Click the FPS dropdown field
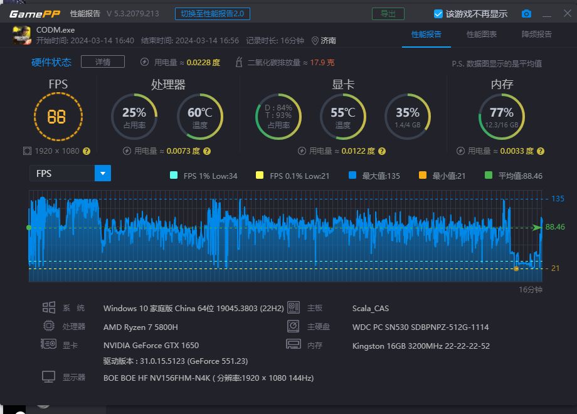The image size is (577, 414). (x=70, y=173)
